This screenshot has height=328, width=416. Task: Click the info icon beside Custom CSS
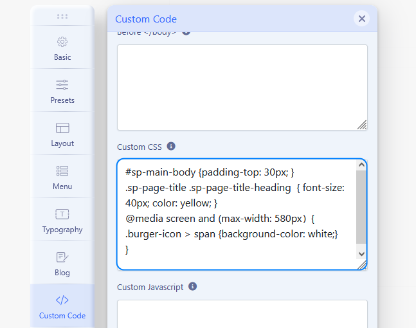tap(171, 146)
